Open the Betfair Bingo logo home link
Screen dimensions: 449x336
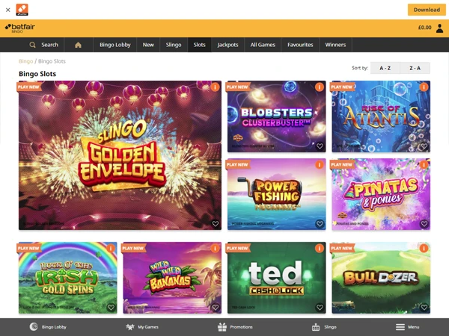[19, 28]
